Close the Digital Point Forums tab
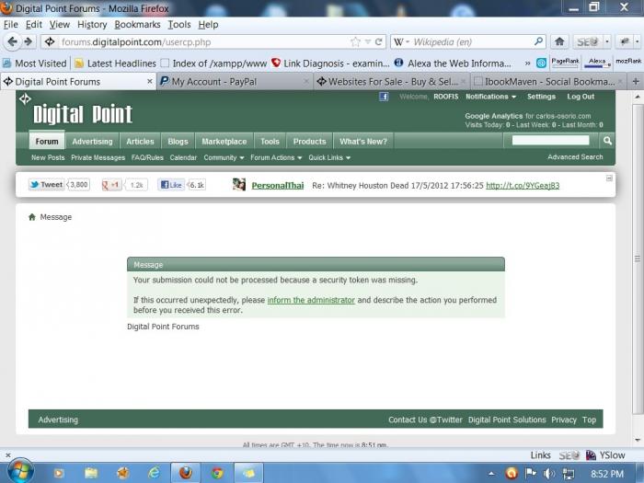Image resolution: width=644 pixels, height=483 pixels. (150, 82)
